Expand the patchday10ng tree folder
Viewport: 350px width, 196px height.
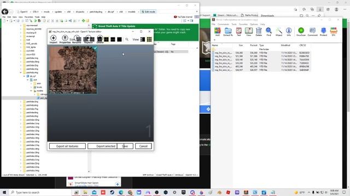pyautogui.click(x=21, y=120)
